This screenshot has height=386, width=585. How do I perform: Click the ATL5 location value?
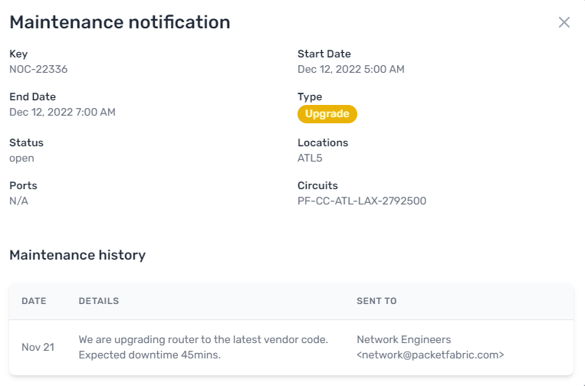(310, 158)
